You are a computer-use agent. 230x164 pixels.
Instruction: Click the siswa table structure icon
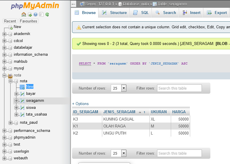click(x=22, y=108)
